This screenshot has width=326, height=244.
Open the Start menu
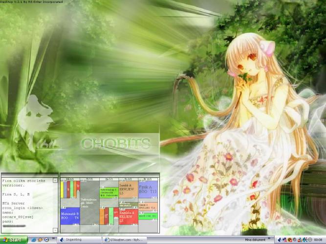(x=14, y=240)
